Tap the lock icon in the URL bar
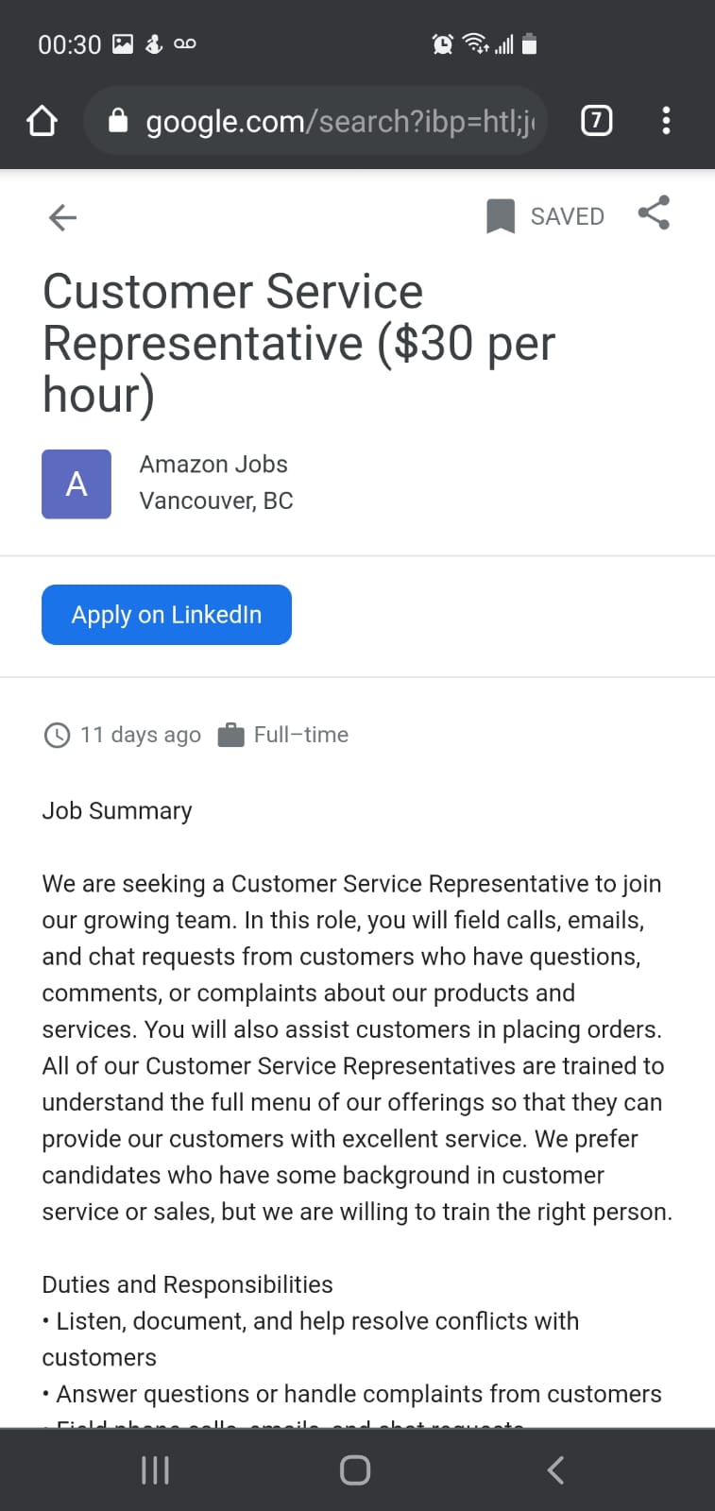The width and height of the screenshot is (715, 1511). (x=118, y=121)
